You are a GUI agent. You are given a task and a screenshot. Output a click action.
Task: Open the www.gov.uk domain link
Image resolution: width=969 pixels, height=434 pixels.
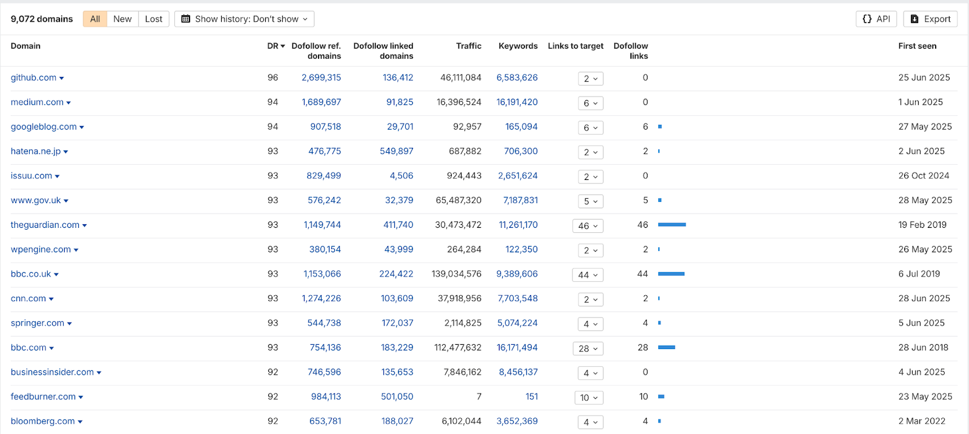[x=36, y=201]
